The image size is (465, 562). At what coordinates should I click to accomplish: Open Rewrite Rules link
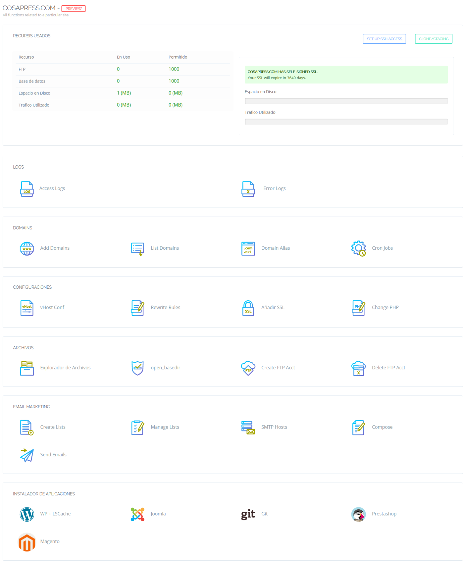click(165, 308)
